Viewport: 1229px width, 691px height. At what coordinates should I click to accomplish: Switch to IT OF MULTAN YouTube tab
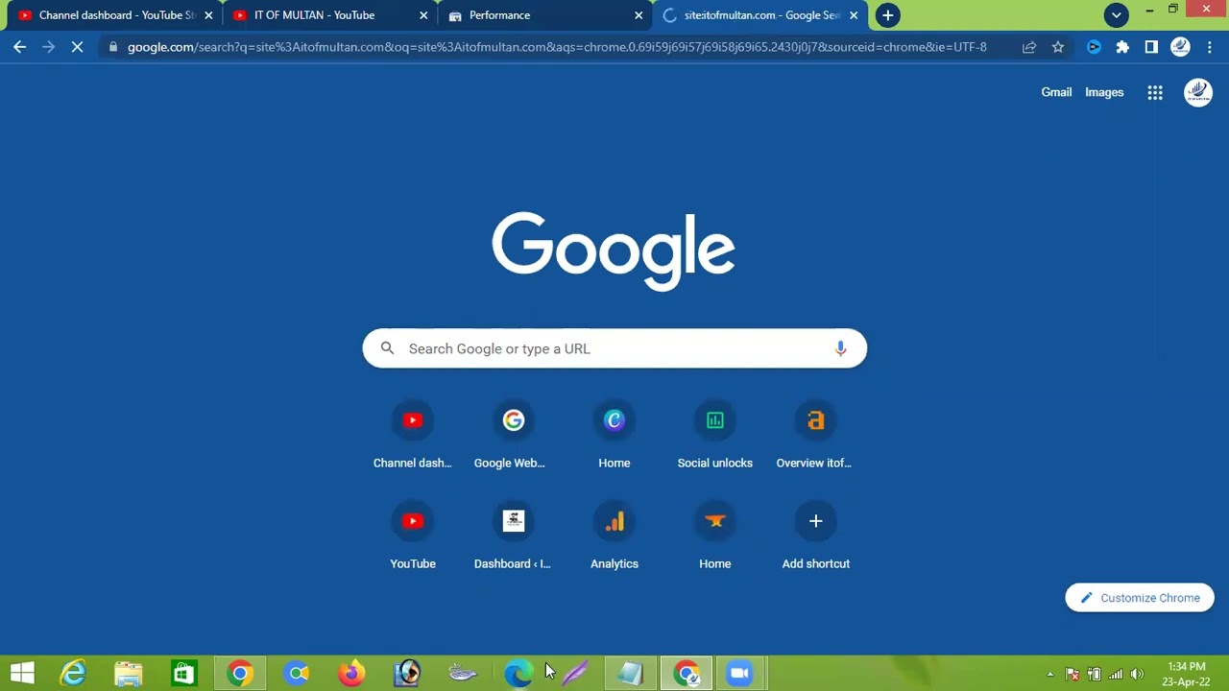(x=314, y=15)
